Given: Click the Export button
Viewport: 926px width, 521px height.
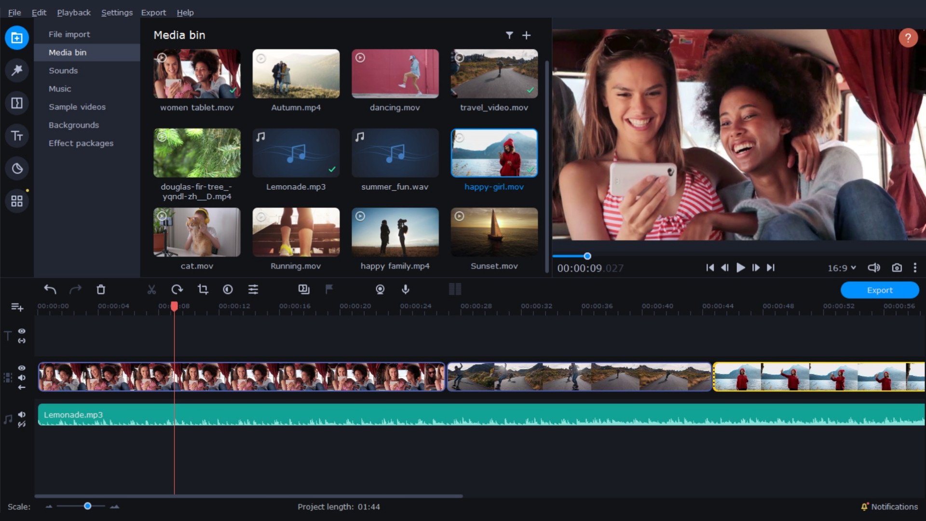Looking at the screenshot, I should pyautogui.click(x=879, y=290).
